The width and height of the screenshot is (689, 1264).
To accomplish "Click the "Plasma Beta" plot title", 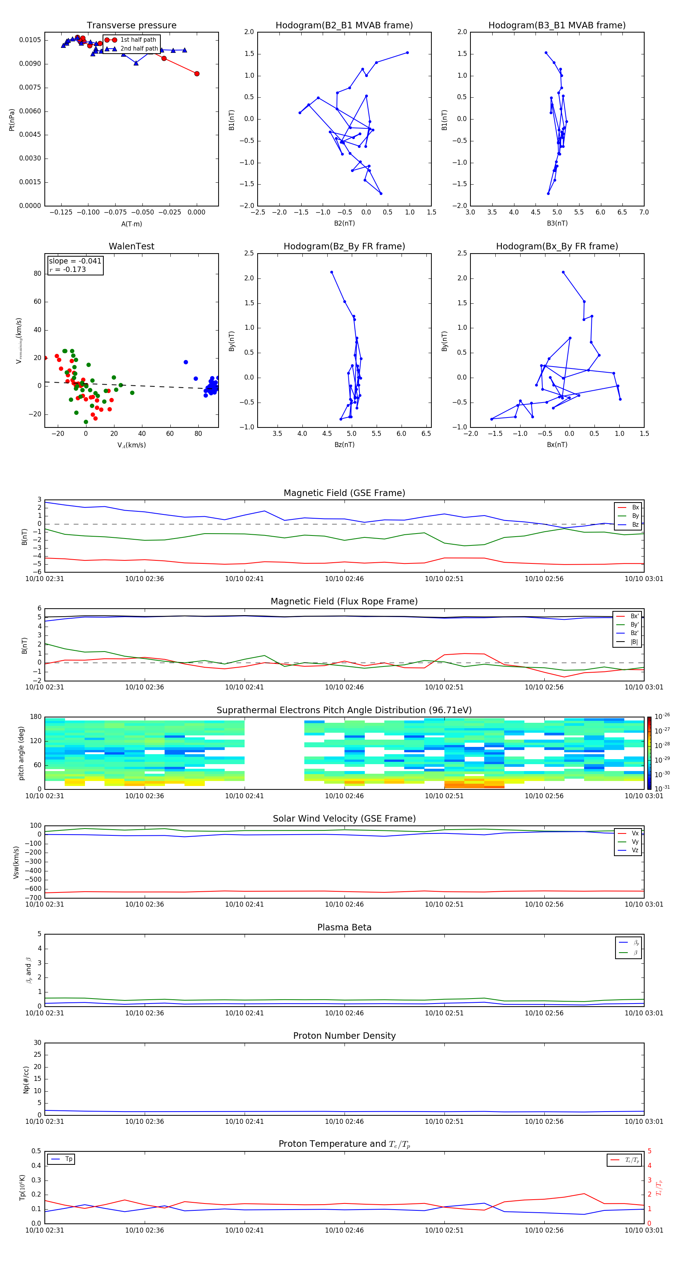I will tap(344, 927).
